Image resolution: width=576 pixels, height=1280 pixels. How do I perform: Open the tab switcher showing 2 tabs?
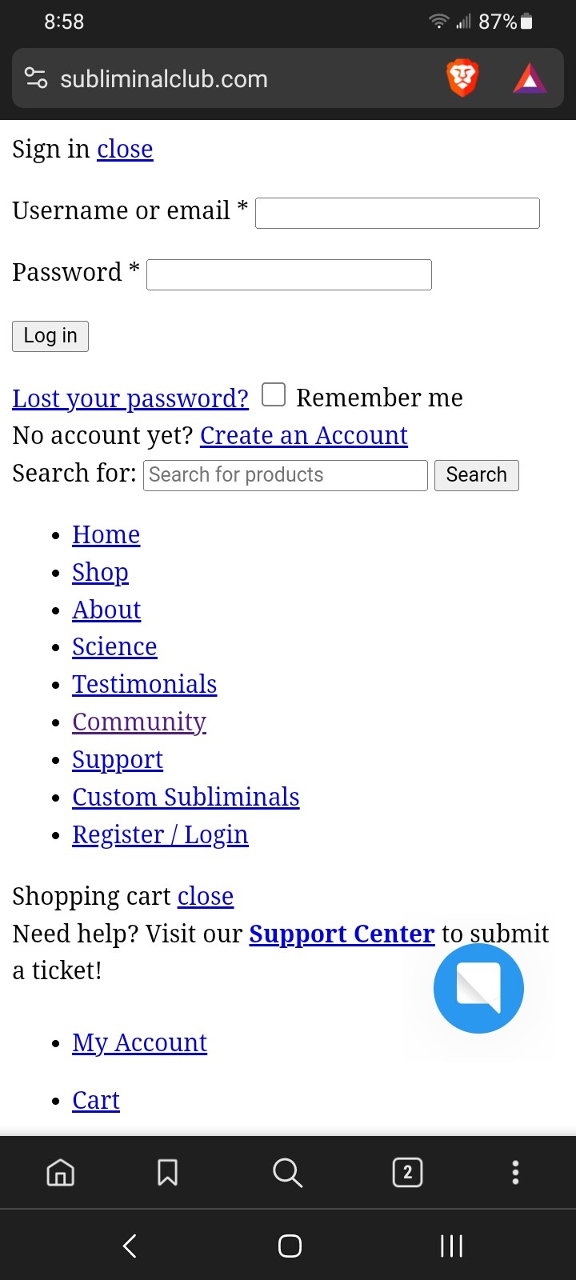407,1173
